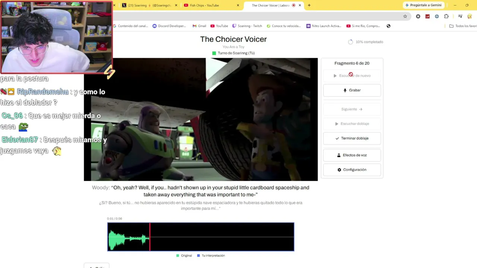
Task: Click the Spanish translation of the line
Action: pyautogui.click(x=200, y=205)
